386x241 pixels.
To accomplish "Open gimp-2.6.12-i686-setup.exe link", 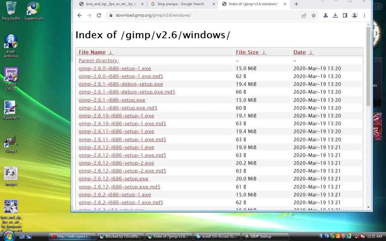I will click(113, 179).
